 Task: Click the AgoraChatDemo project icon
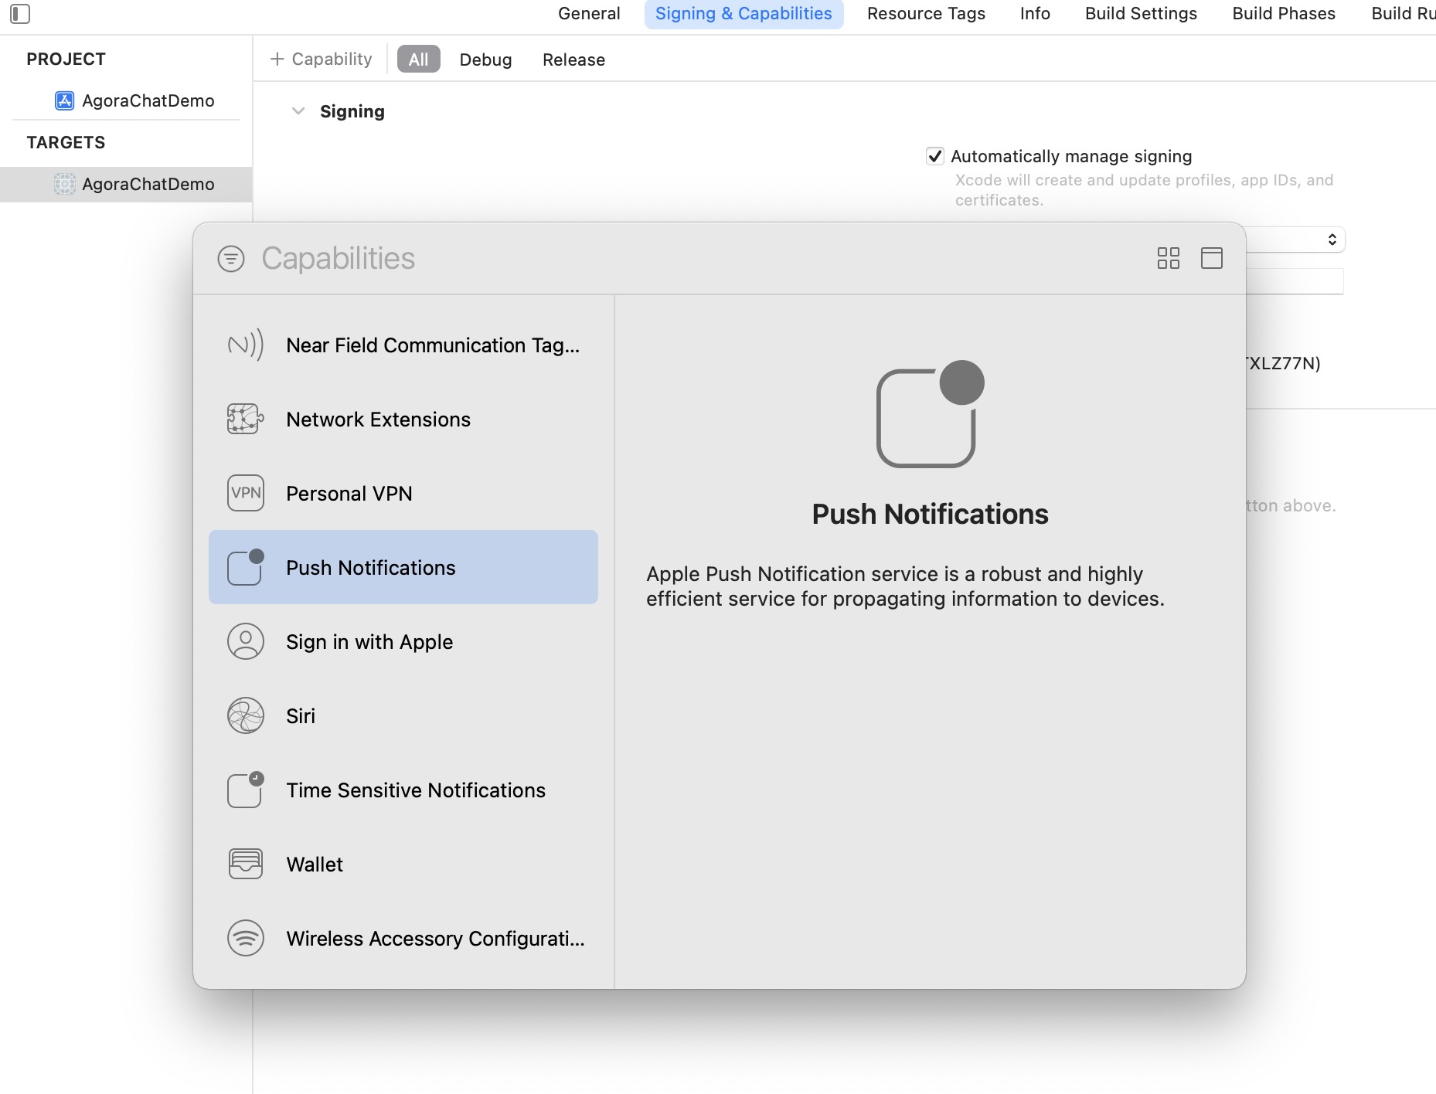point(64,100)
